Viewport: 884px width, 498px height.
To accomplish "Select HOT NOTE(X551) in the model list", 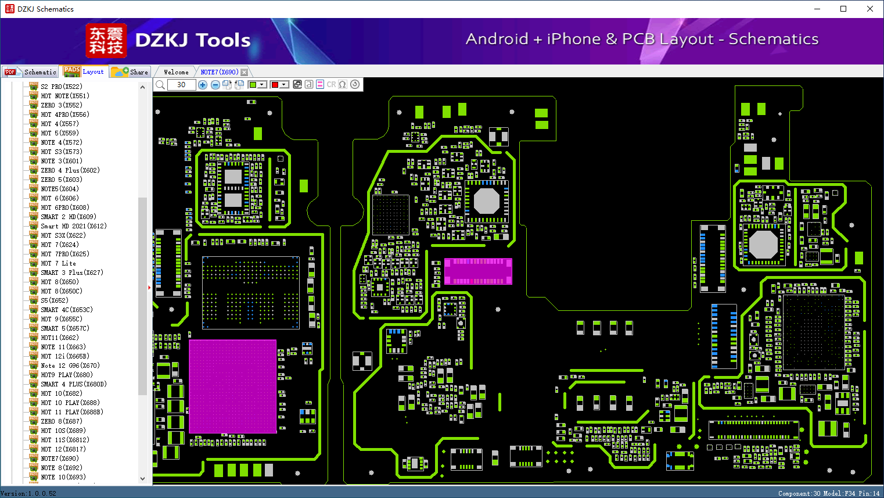I will [x=65, y=96].
